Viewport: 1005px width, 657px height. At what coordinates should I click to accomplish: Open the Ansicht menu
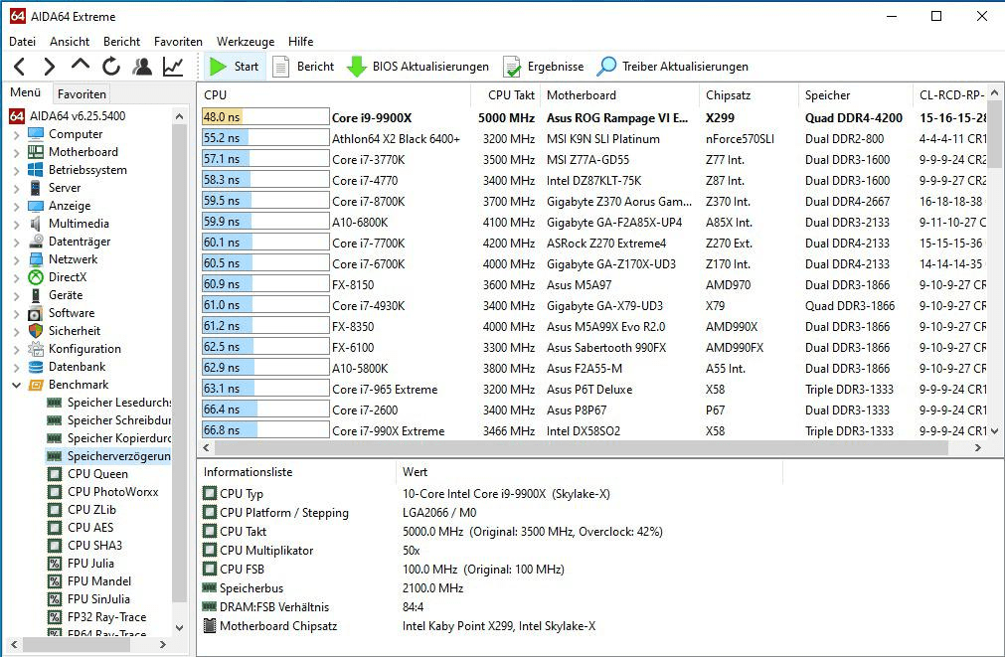[70, 42]
